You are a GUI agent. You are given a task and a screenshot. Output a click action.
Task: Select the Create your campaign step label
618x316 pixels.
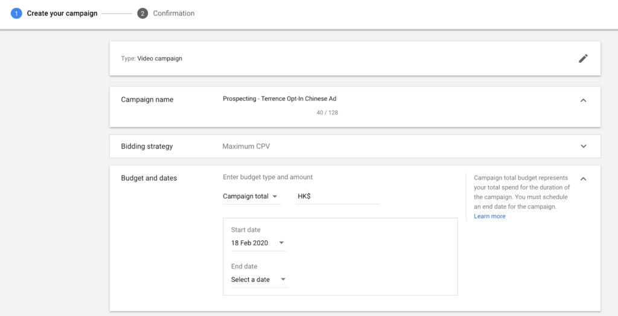(62, 13)
